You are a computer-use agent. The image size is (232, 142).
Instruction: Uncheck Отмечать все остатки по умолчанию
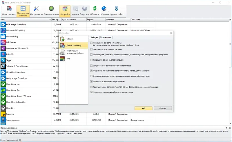pyautogui.click(x=91, y=81)
